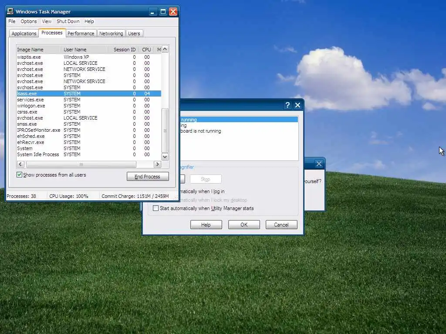The image size is (446, 334).
Task: Click the process list scroll up arrow
Action: pos(165,49)
